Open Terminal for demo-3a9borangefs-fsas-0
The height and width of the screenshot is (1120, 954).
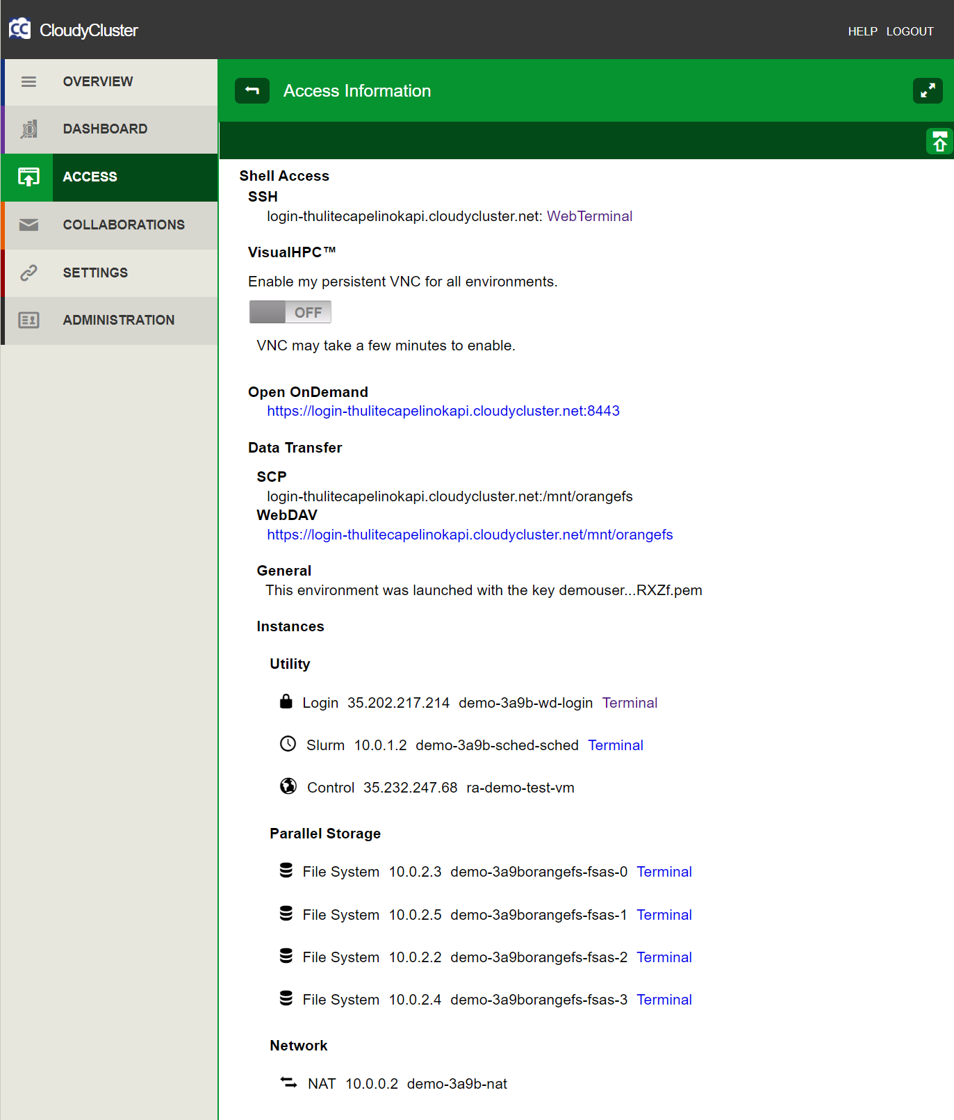tap(664, 872)
